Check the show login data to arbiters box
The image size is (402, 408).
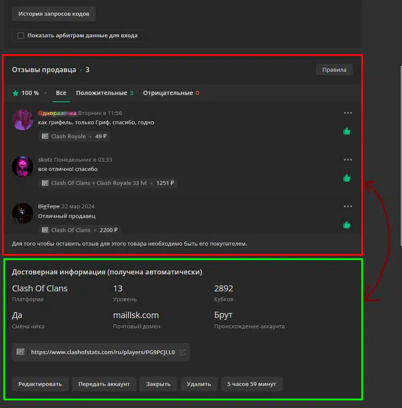click(21, 35)
